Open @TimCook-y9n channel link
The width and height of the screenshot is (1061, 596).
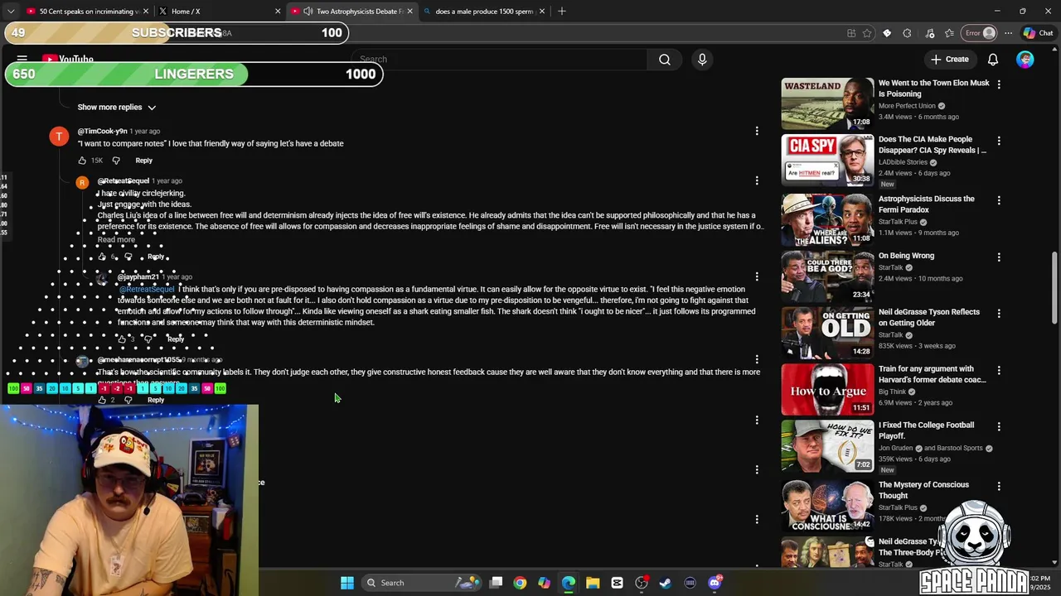102,131
